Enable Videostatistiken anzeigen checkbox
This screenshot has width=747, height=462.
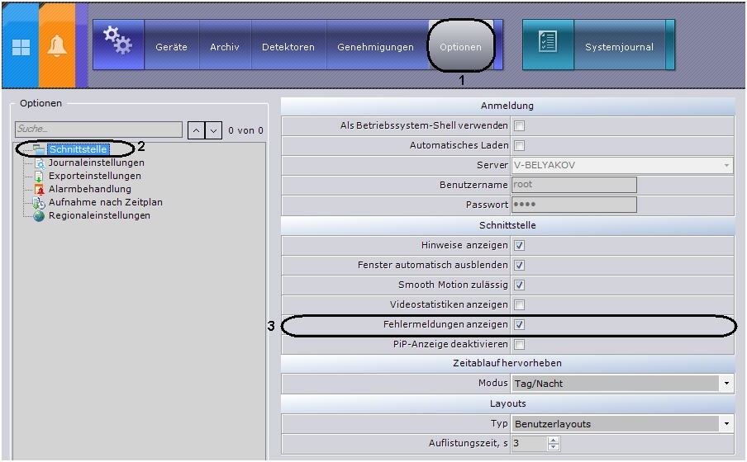click(x=519, y=304)
